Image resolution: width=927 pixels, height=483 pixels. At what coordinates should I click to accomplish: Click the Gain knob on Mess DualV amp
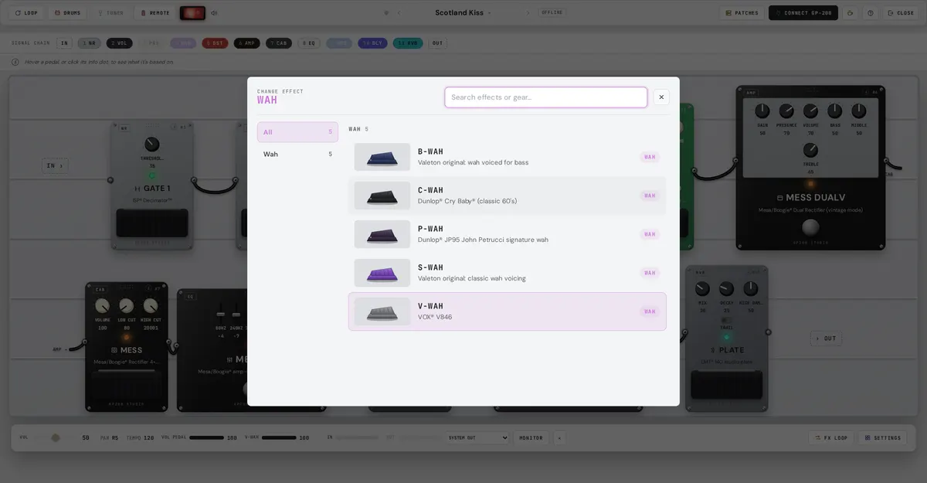click(x=762, y=111)
